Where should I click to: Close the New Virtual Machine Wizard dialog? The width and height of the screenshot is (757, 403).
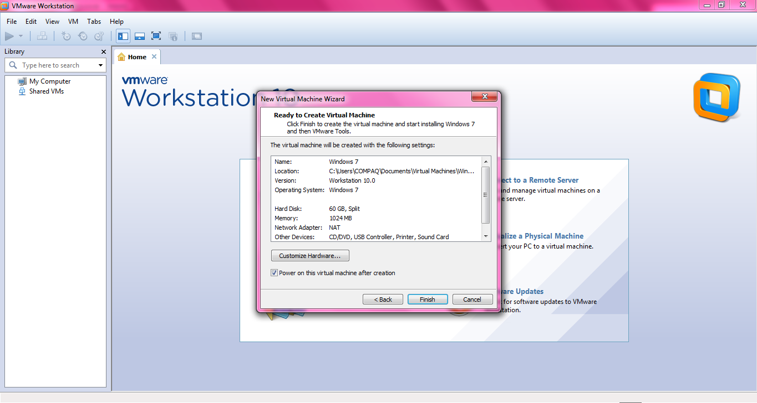484,97
